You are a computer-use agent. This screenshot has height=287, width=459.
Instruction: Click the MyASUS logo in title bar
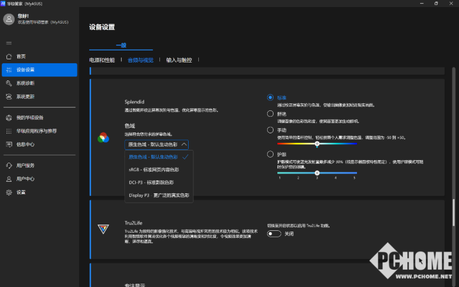point(3,4)
